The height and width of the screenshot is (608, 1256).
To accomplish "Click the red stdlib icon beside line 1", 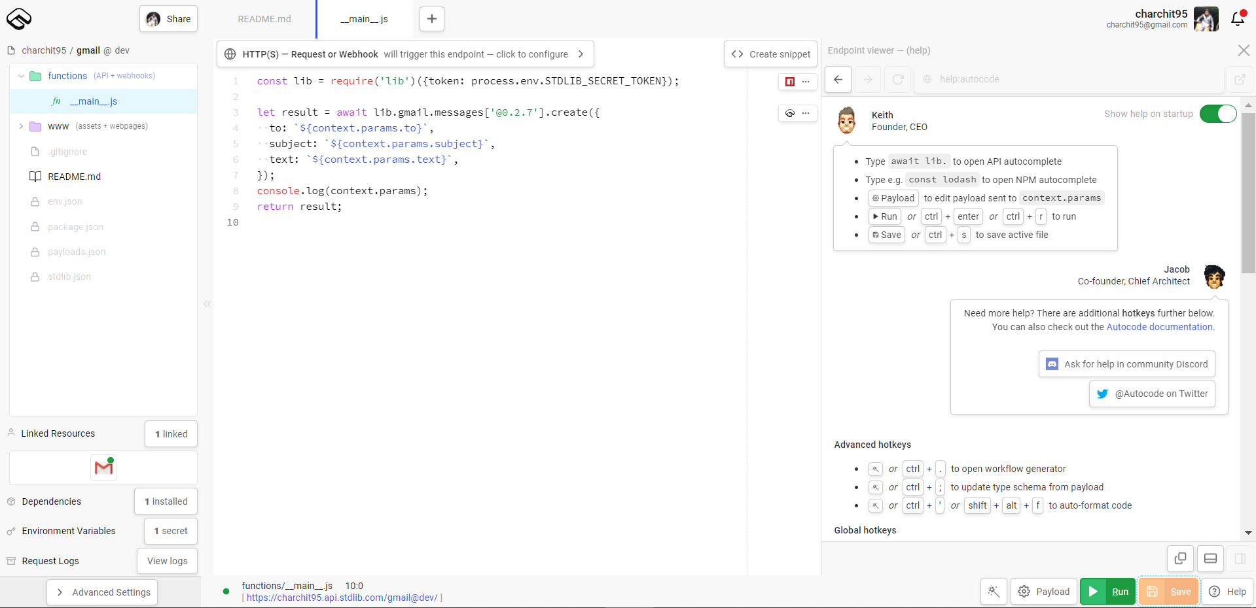I will (790, 82).
